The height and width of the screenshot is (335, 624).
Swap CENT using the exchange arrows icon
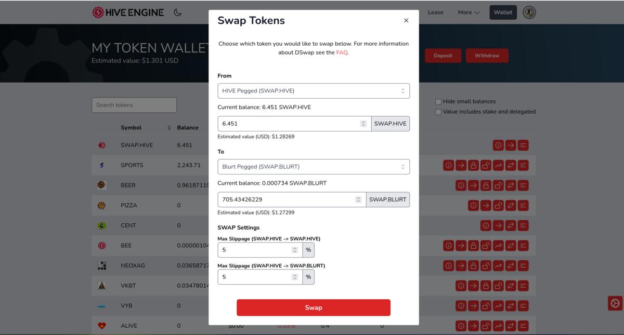511,225
